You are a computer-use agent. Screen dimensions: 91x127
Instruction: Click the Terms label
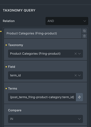[x=13, y=89]
